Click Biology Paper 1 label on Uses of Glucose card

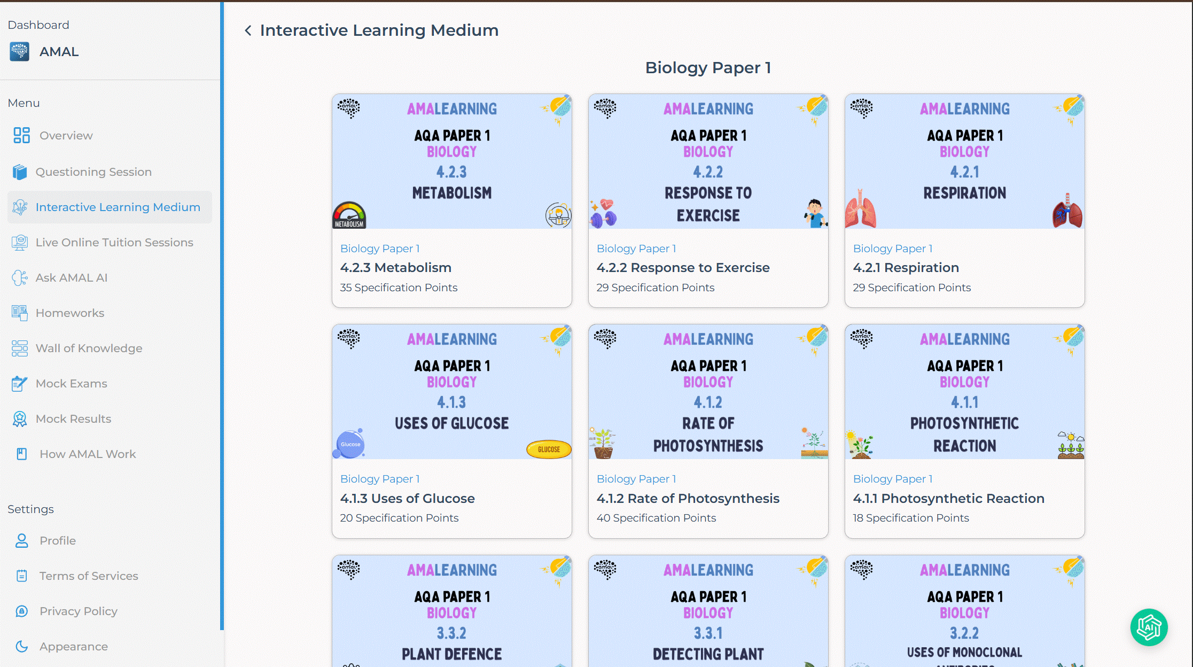[x=380, y=479]
